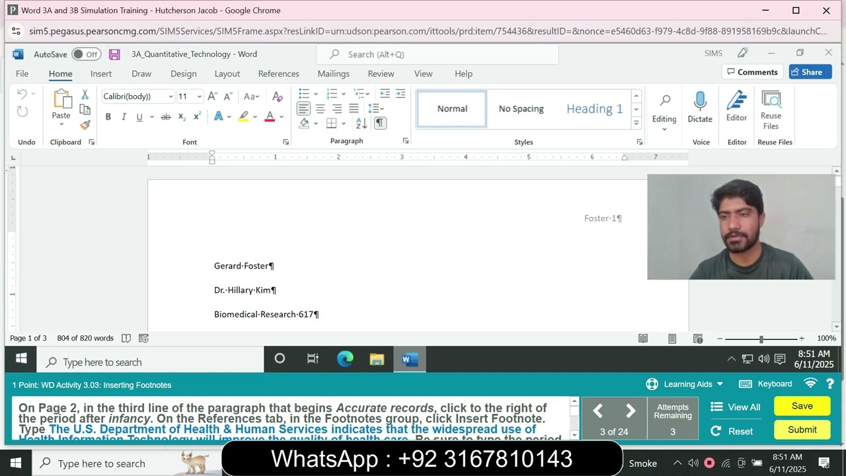Open Change Case dropdown
Viewport: 846px width, 476px height.
pyautogui.click(x=251, y=97)
